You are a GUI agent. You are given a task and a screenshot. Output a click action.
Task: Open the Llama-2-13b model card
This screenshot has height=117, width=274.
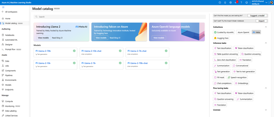(x=55, y=65)
